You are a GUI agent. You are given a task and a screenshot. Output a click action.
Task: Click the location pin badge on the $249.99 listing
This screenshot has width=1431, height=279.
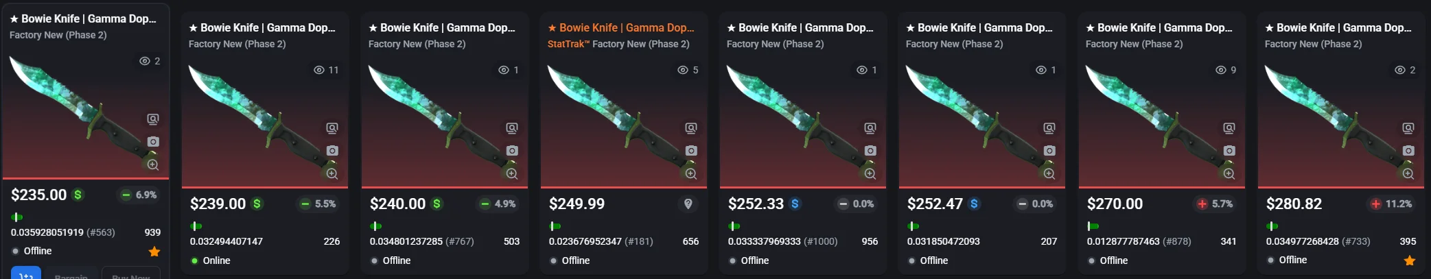[x=688, y=204]
